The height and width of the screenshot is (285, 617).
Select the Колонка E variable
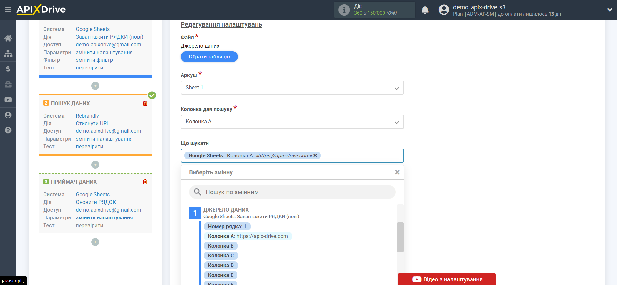point(220,275)
